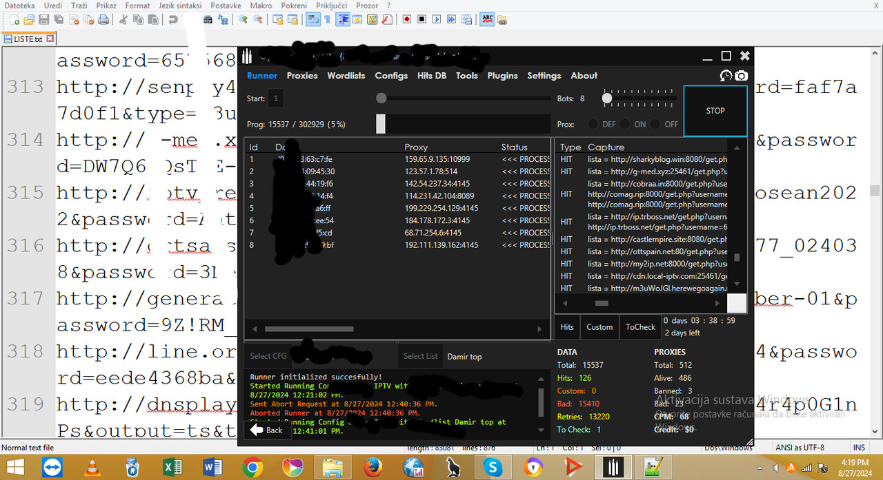Toggle the Indent Guide icon in Notepad++

[x=343, y=19]
